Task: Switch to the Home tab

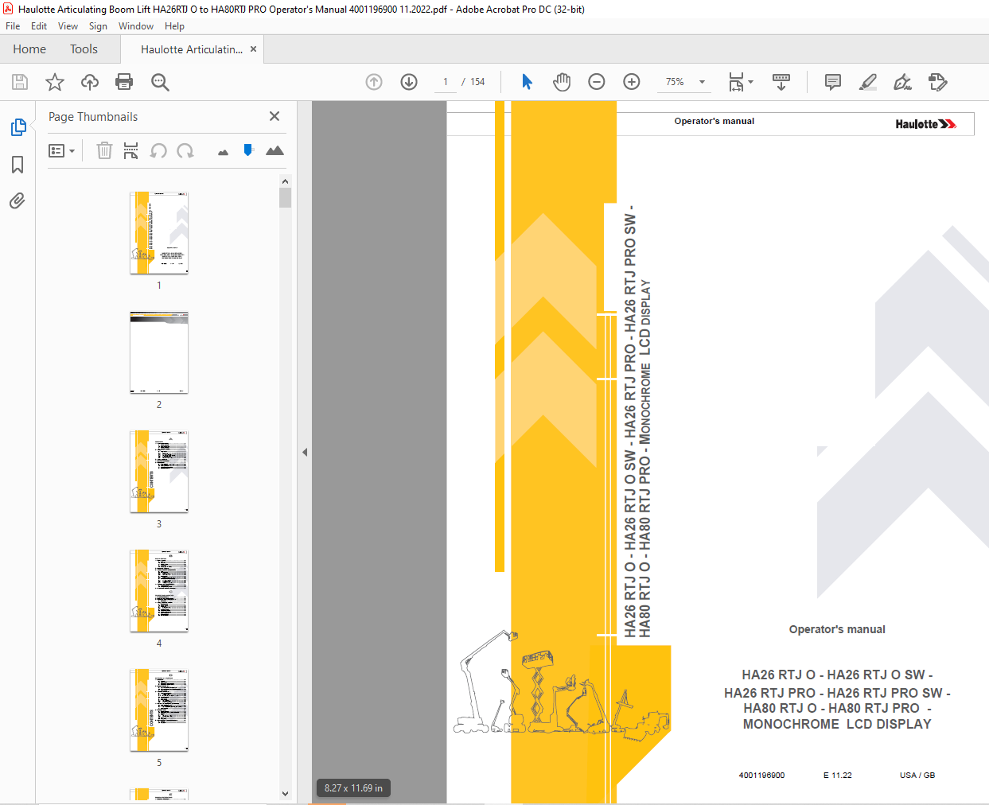Action: click(29, 49)
